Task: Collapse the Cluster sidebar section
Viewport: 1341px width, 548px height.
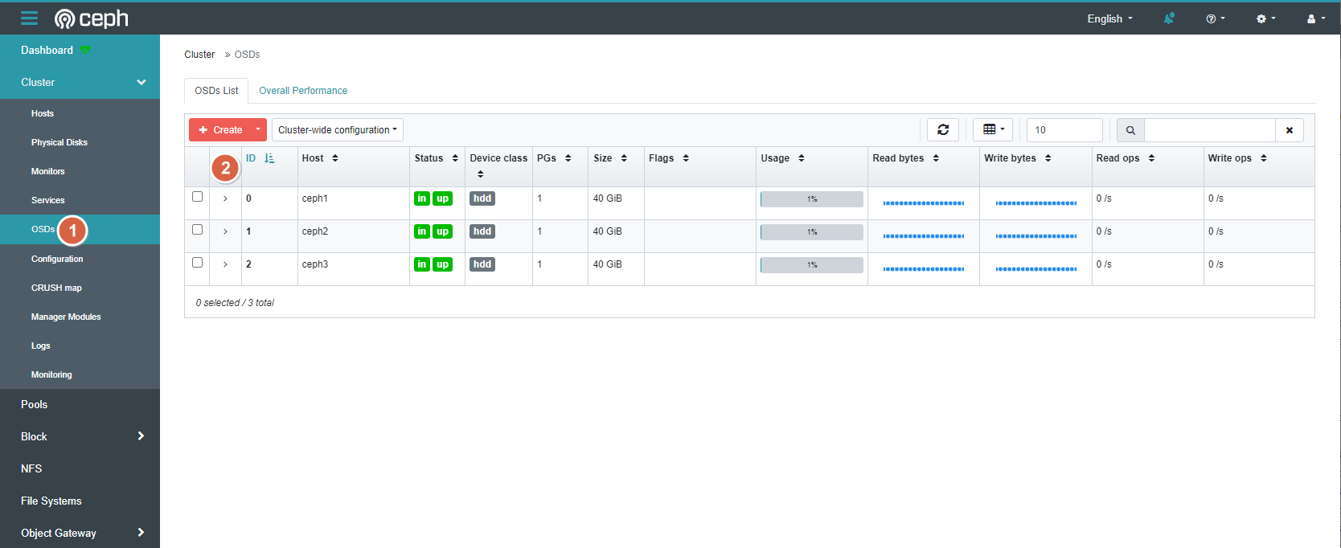Action: pyautogui.click(x=141, y=82)
